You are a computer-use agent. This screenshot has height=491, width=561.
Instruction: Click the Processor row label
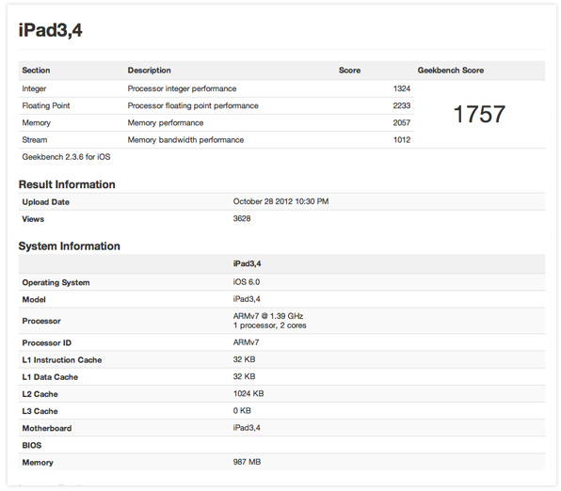pyautogui.click(x=41, y=321)
